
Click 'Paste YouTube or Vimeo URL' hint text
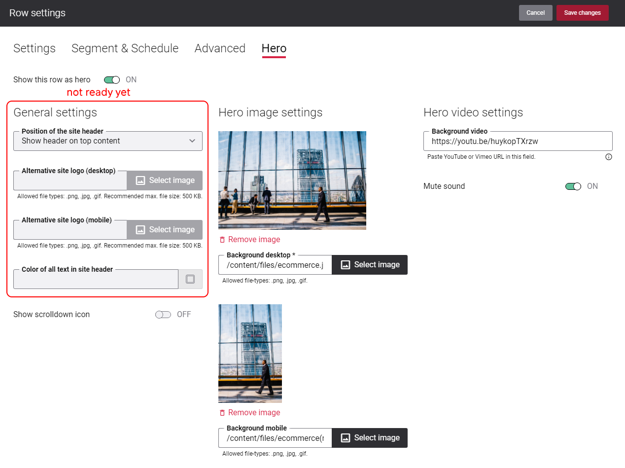pos(481,157)
